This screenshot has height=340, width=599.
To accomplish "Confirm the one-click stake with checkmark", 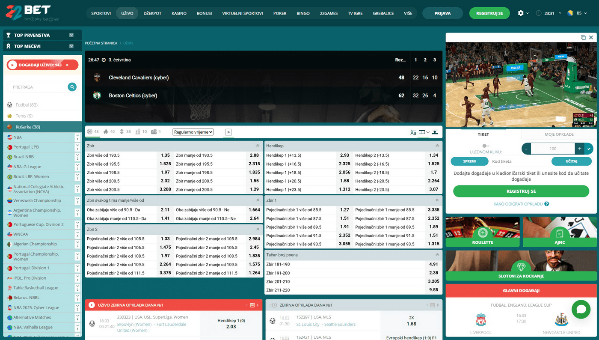I will (x=589, y=149).
